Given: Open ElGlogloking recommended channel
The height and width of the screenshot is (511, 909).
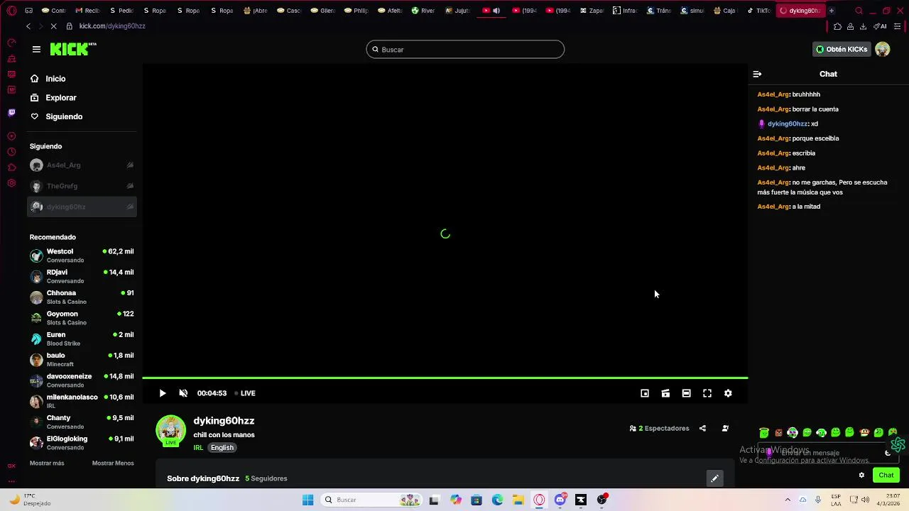Looking at the screenshot, I should click(x=82, y=443).
